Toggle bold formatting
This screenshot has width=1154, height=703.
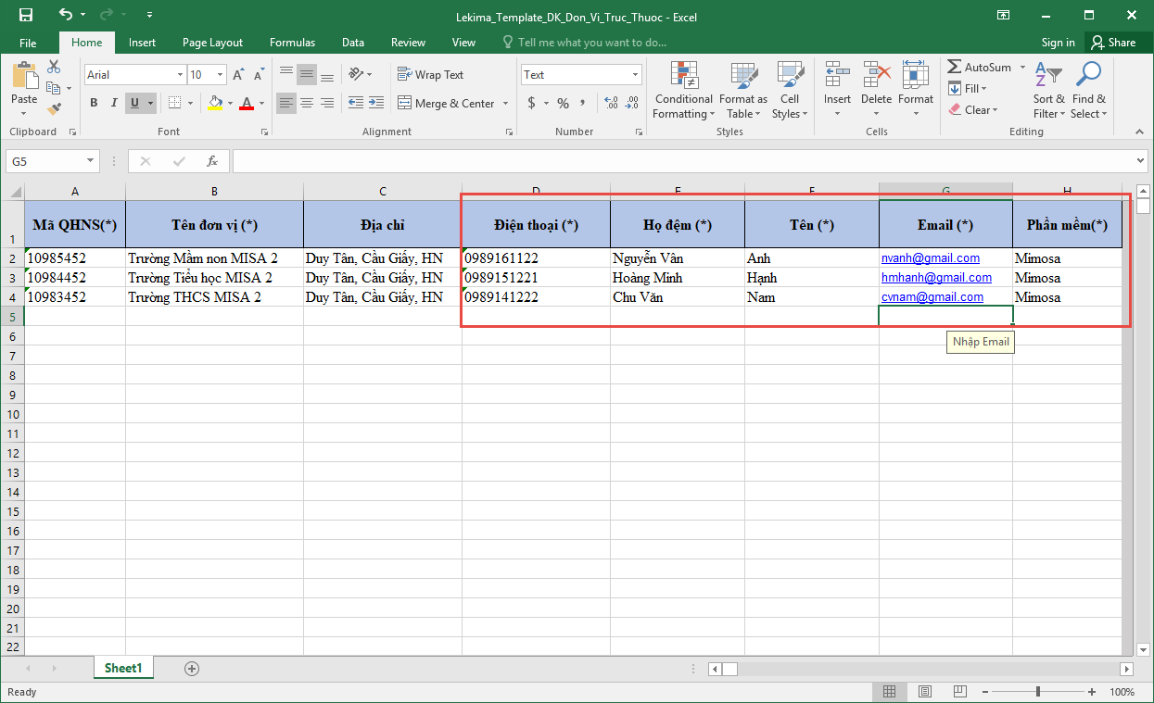coord(94,103)
